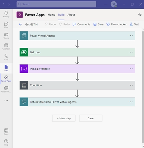
Task: Expand the Initialize variable step
Action: point(77,69)
